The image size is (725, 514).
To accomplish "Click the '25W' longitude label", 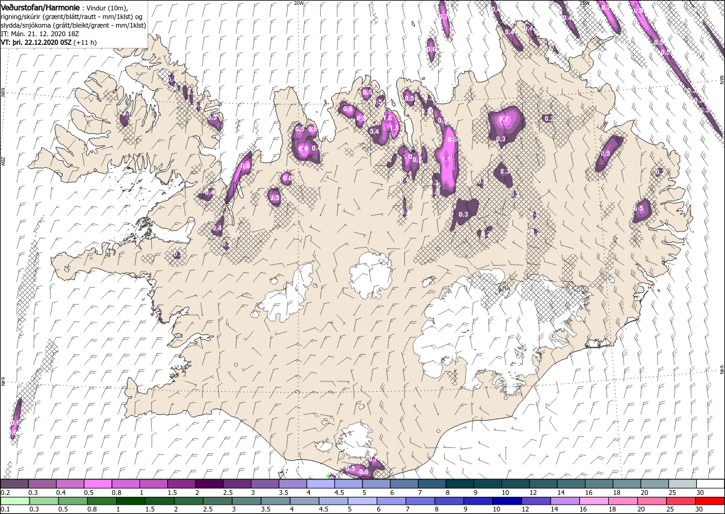I will point(3,161).
